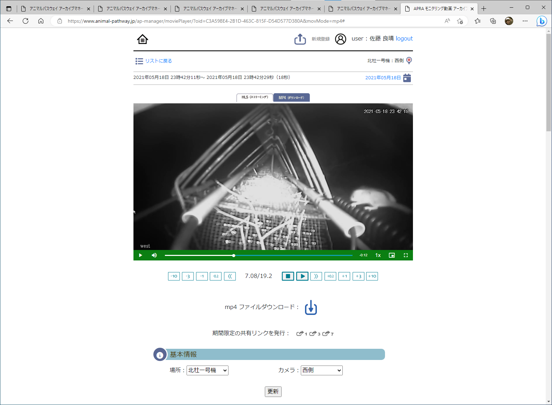Viewport: 552px width, 405px height.
Task: Open the browser profile avatar
Action: (x=509, y=21)
